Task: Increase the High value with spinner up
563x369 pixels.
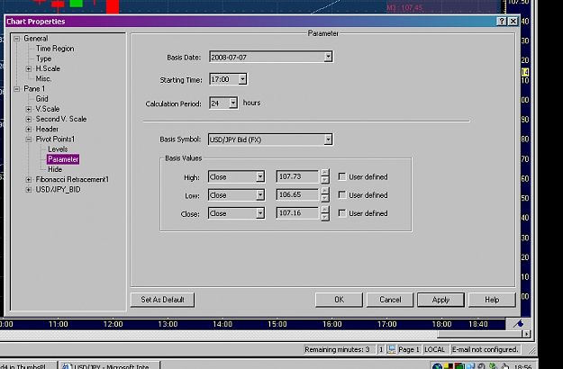Action: point(325,173)
